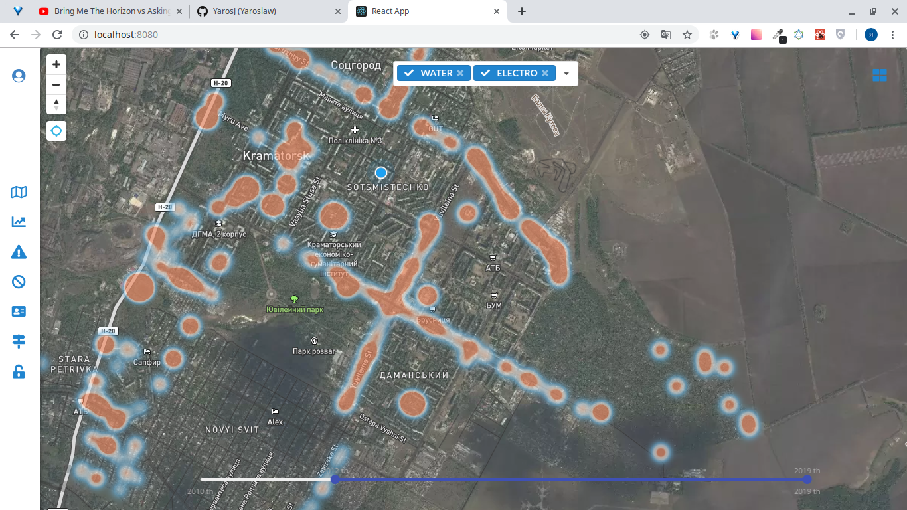View site information icon in address bar
The image size is (907, 510).
[x=84, y=35]
